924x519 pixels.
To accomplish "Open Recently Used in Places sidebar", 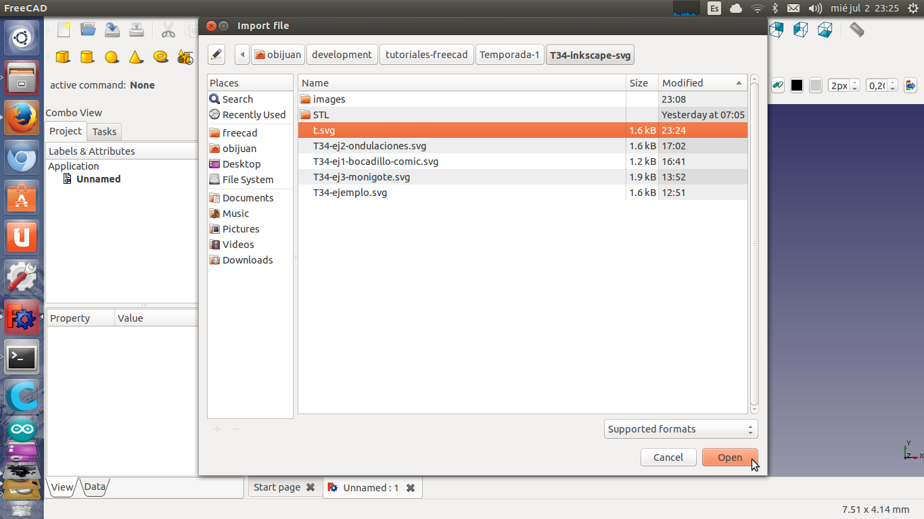I will pyautogui.click(x=249, y=115).
